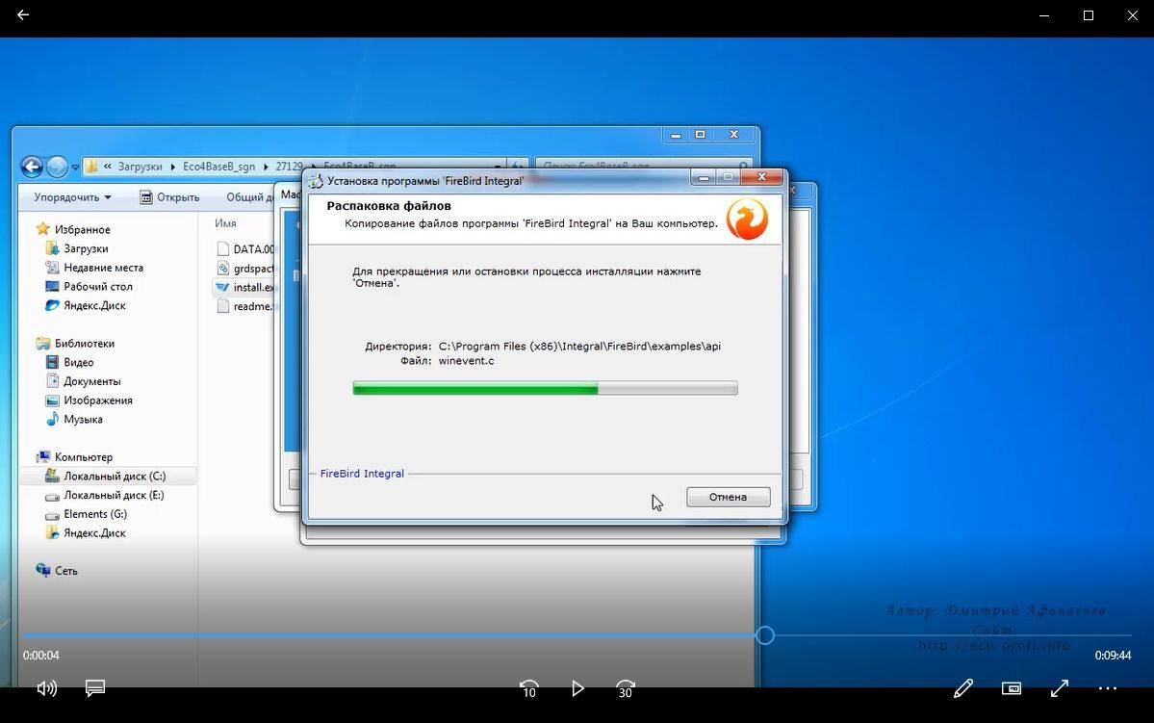This screenshot has width=1154, height=723.
Task: Switch to mini view mode
Action: [x=1011, y=688]
